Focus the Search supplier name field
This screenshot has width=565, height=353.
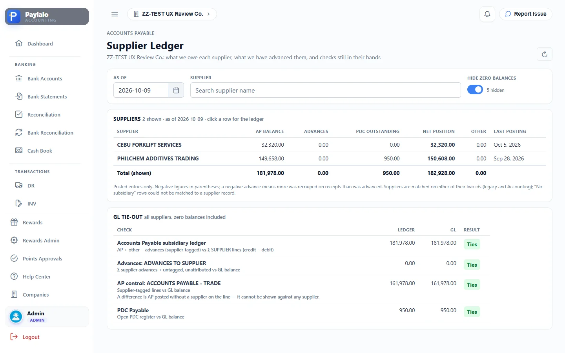click(326, 90)
